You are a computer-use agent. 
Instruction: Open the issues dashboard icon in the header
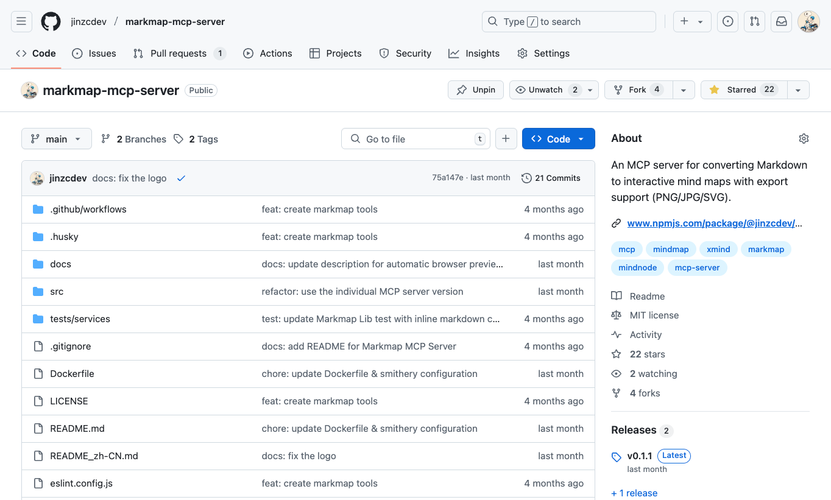coord(727,21)
